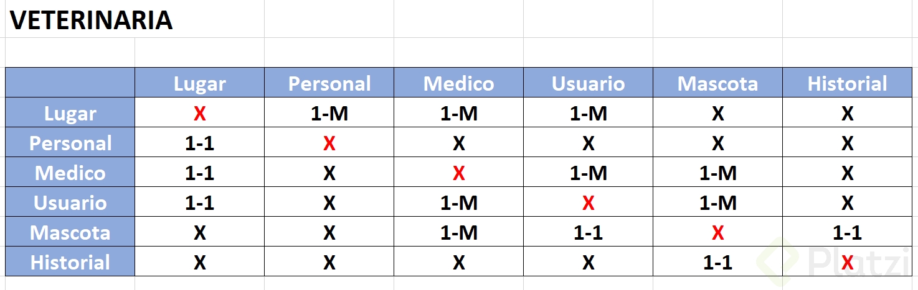Click the Mascota row header cell
The width and height of the screenshot is (918, 290).
click(70, 232)
